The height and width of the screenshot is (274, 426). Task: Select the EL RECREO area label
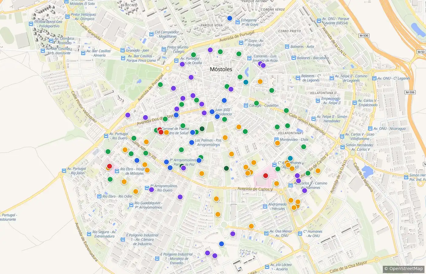129,5
